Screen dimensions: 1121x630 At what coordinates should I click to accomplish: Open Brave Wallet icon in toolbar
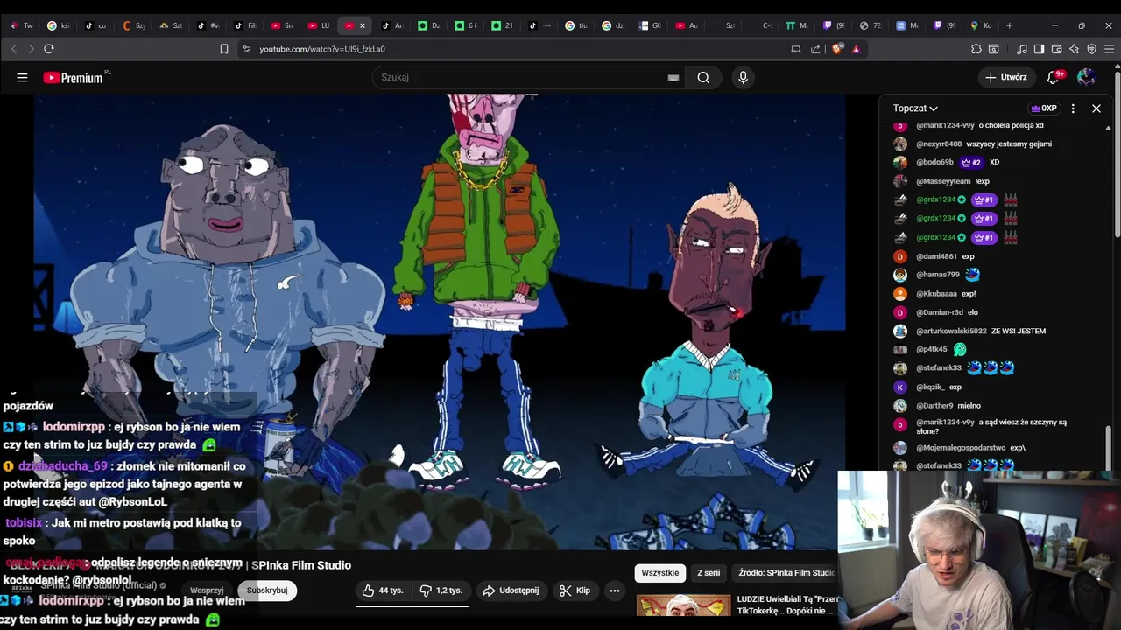(1056, 49)
